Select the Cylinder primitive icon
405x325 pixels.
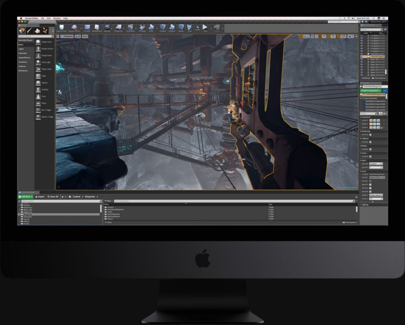[x=38, y=90]
